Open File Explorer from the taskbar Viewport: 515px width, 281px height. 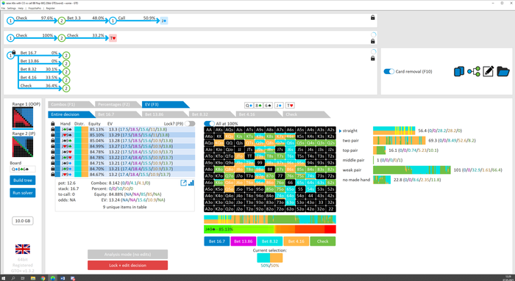click(x=33, y=278)
